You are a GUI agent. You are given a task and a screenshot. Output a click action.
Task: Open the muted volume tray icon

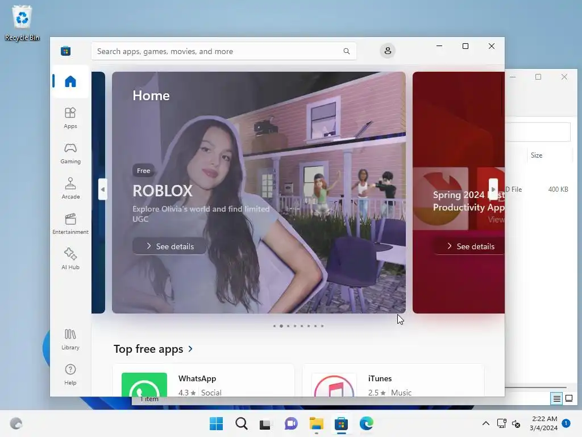[x=516, y=423]
